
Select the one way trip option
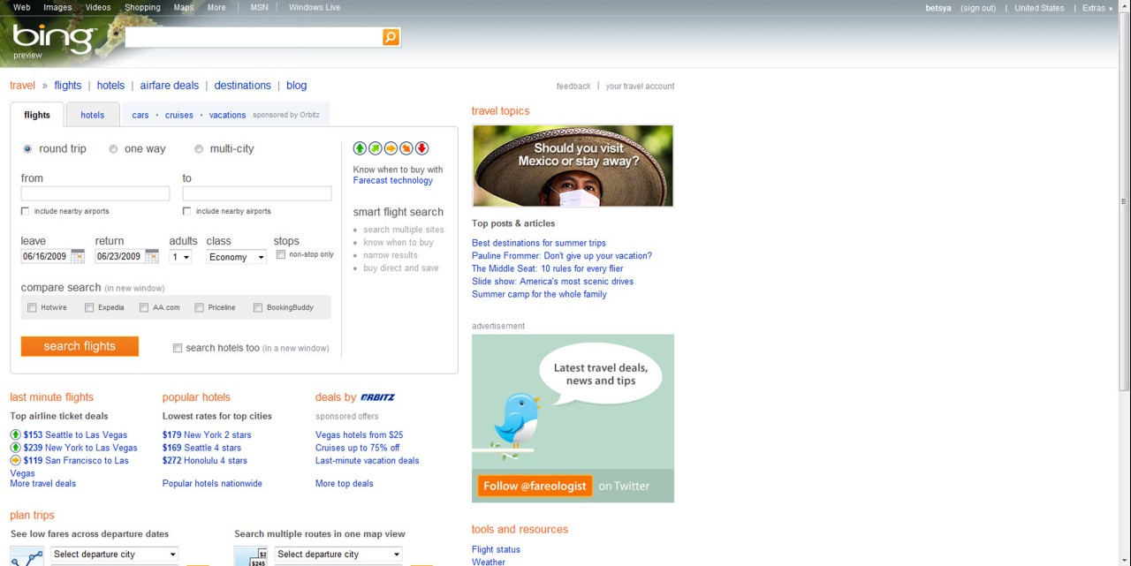(x=113, y=148)
